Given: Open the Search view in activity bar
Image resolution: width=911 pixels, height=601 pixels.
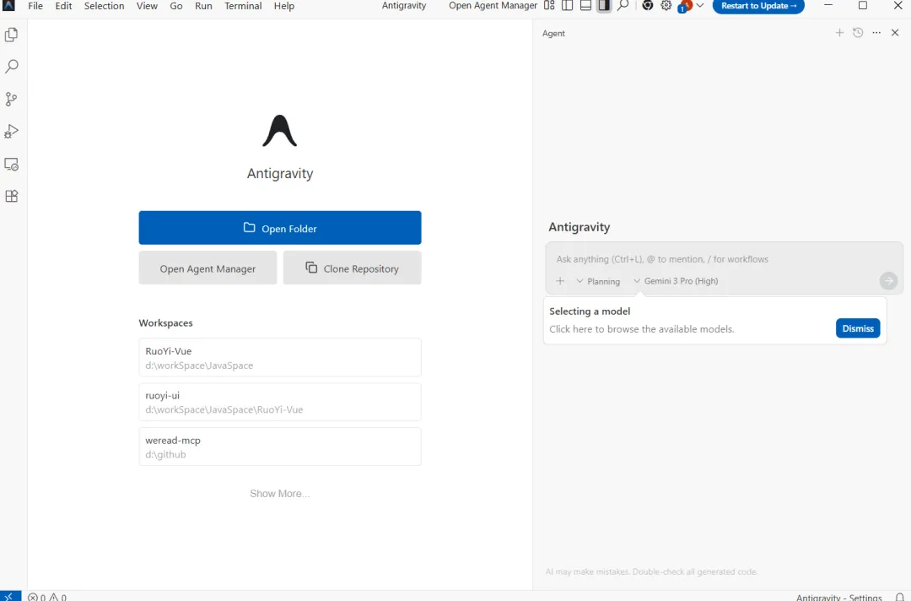Looking at the screenshot, I should pyautogui.click(x=12, y=67).
